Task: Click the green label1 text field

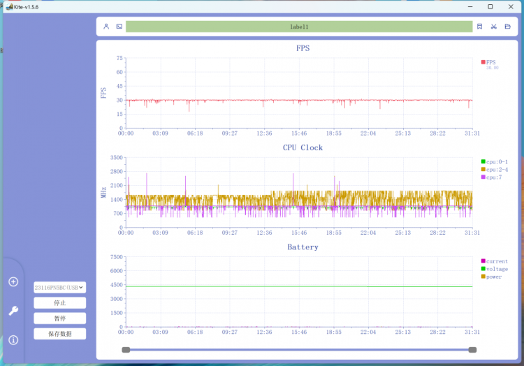Action: click(299, 27)
